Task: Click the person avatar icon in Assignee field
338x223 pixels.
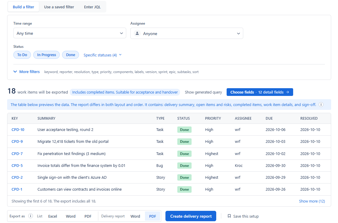Action: [137, 33]
